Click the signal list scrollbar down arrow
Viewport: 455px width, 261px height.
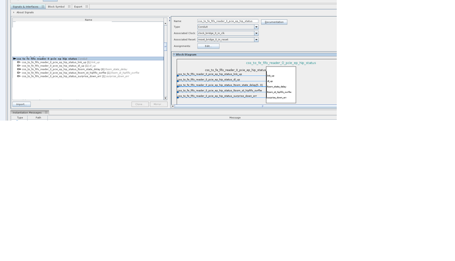(x=165, y=98)
